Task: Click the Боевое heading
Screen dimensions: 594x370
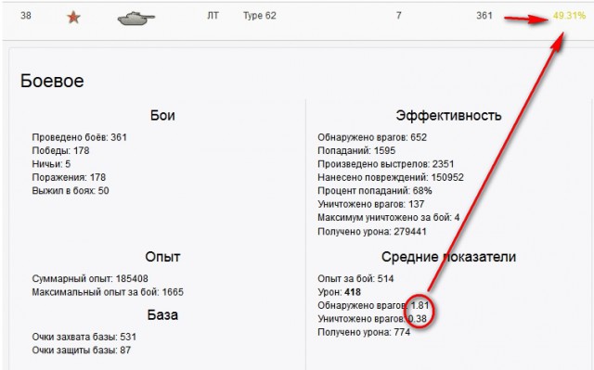Action: click(x=52, y=81)
